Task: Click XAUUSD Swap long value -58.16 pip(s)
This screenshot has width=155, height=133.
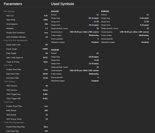Action: 94,18
